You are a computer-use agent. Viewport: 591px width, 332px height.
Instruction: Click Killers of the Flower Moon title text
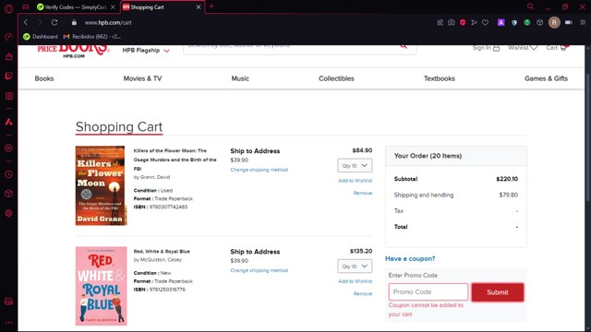coord(175,160)
